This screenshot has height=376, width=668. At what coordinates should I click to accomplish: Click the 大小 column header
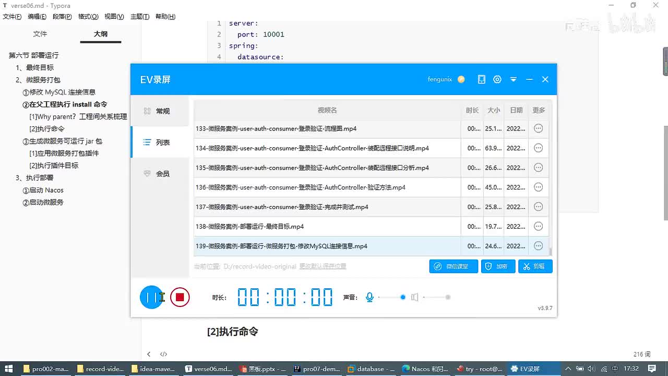(494, 110)
